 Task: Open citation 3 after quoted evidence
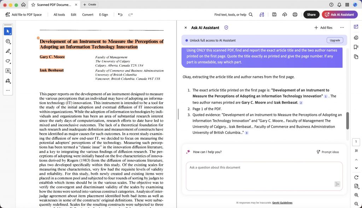coord(246,133)
